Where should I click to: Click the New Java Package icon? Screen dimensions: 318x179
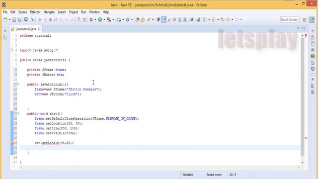(x=119, y=19)
